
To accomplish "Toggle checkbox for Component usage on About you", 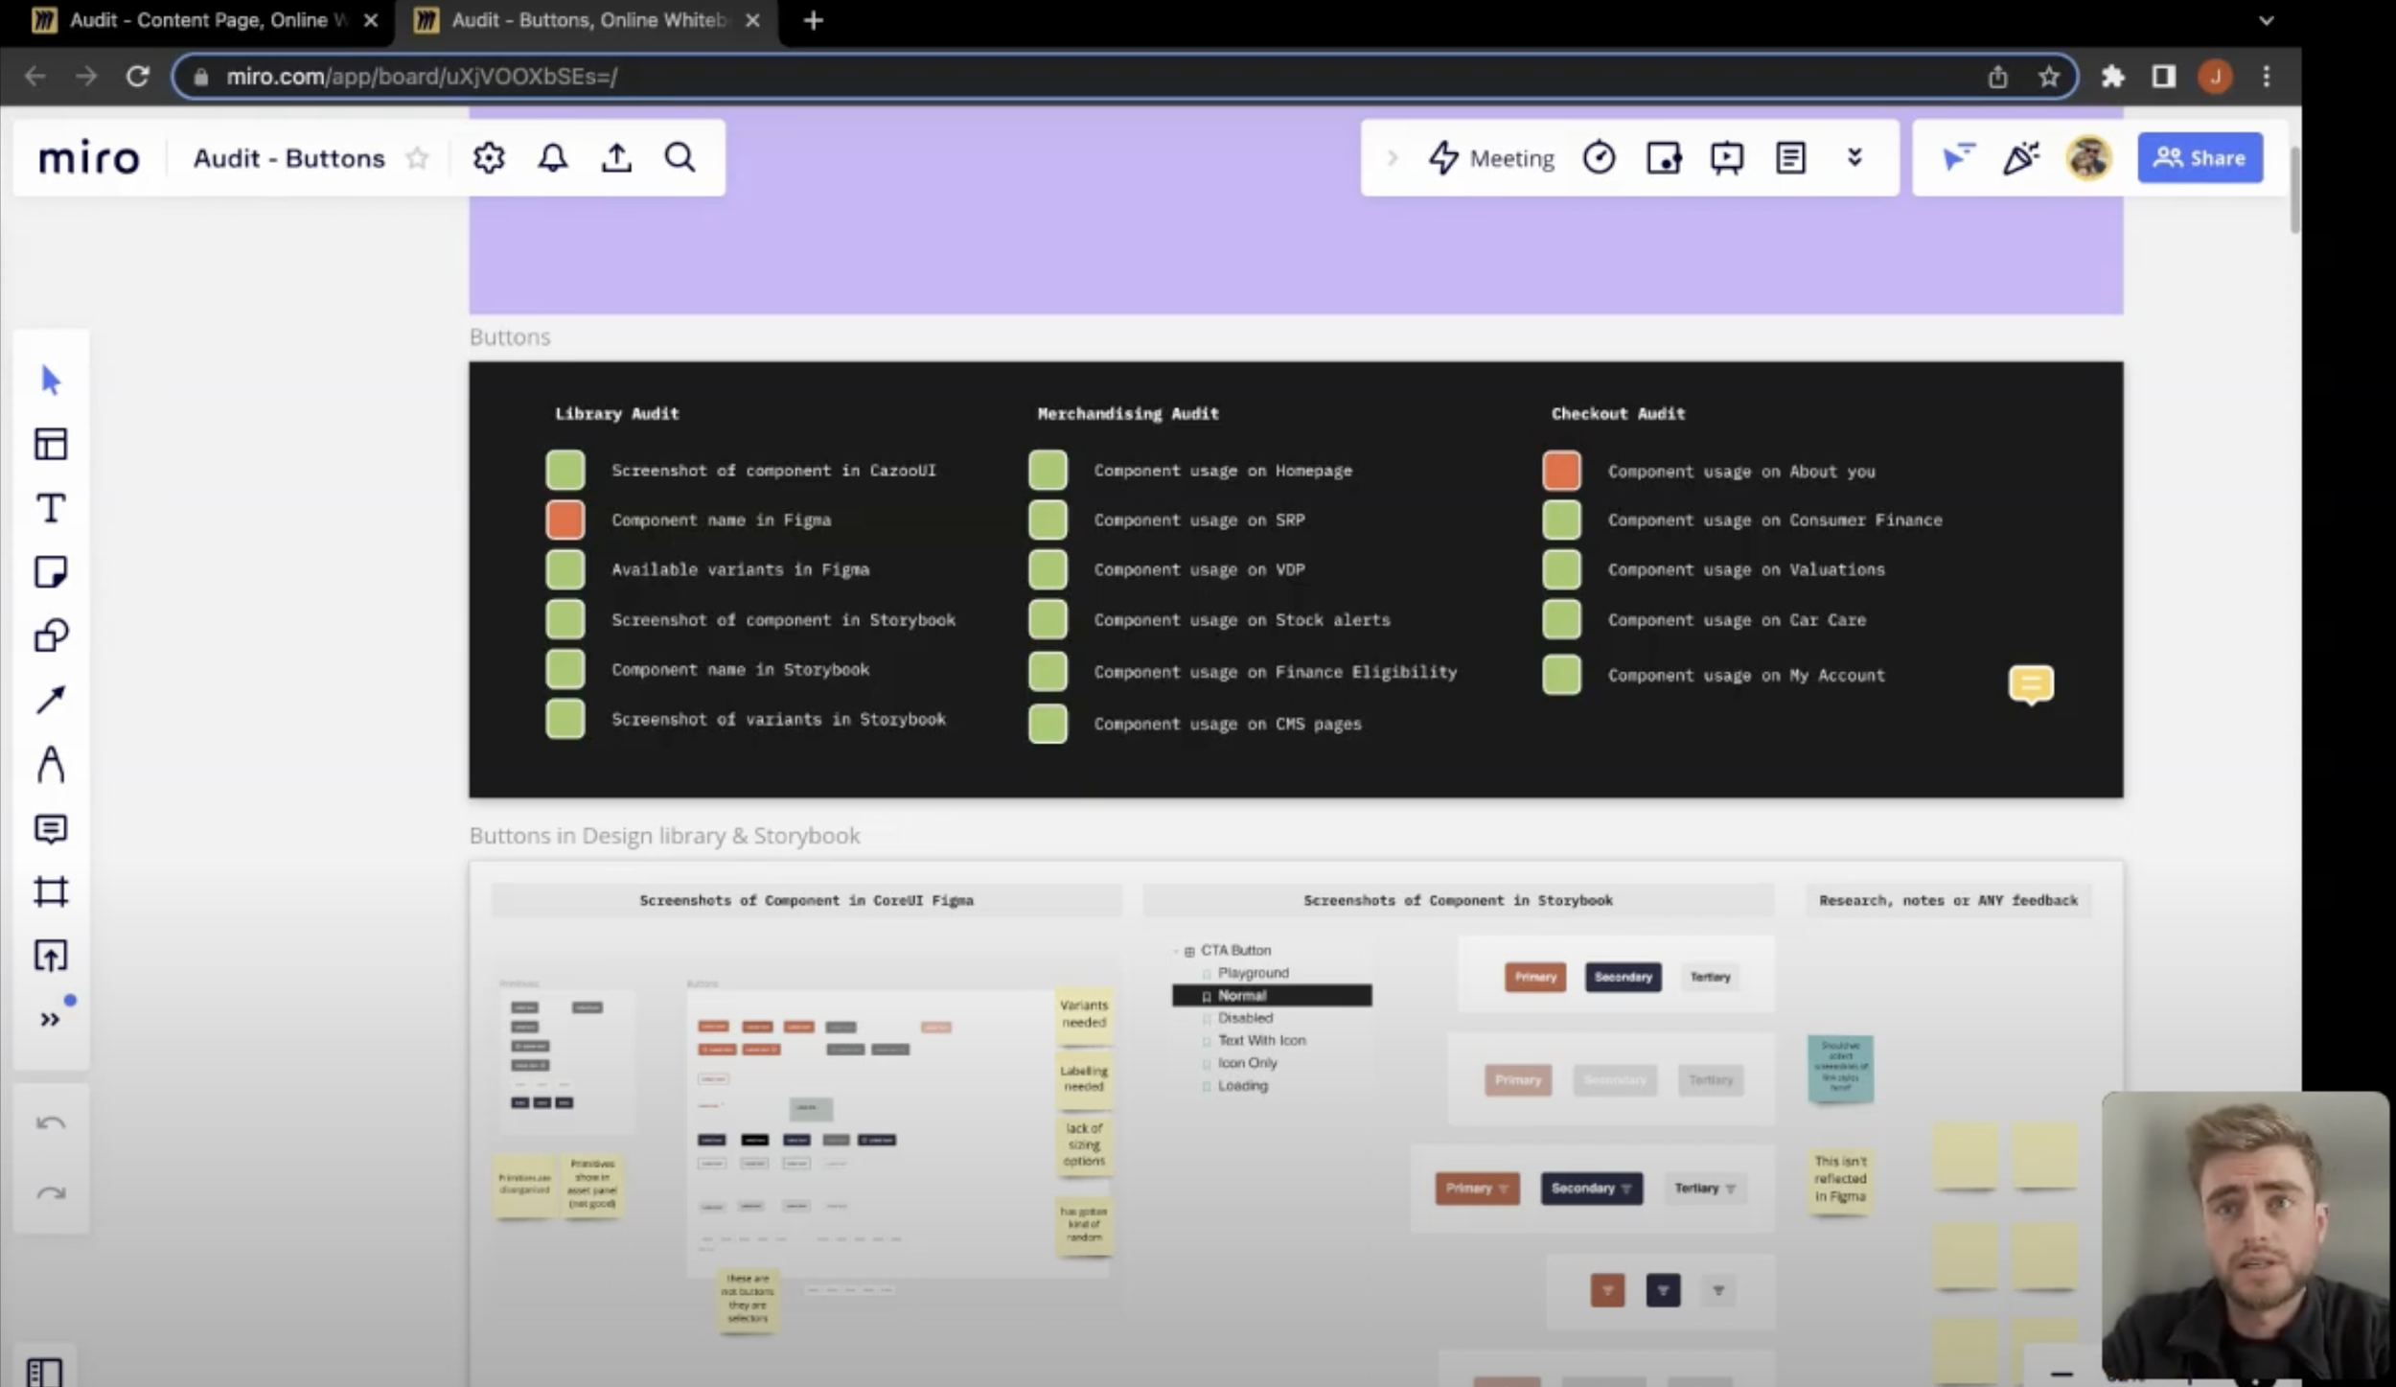I will pos(1561,471).
